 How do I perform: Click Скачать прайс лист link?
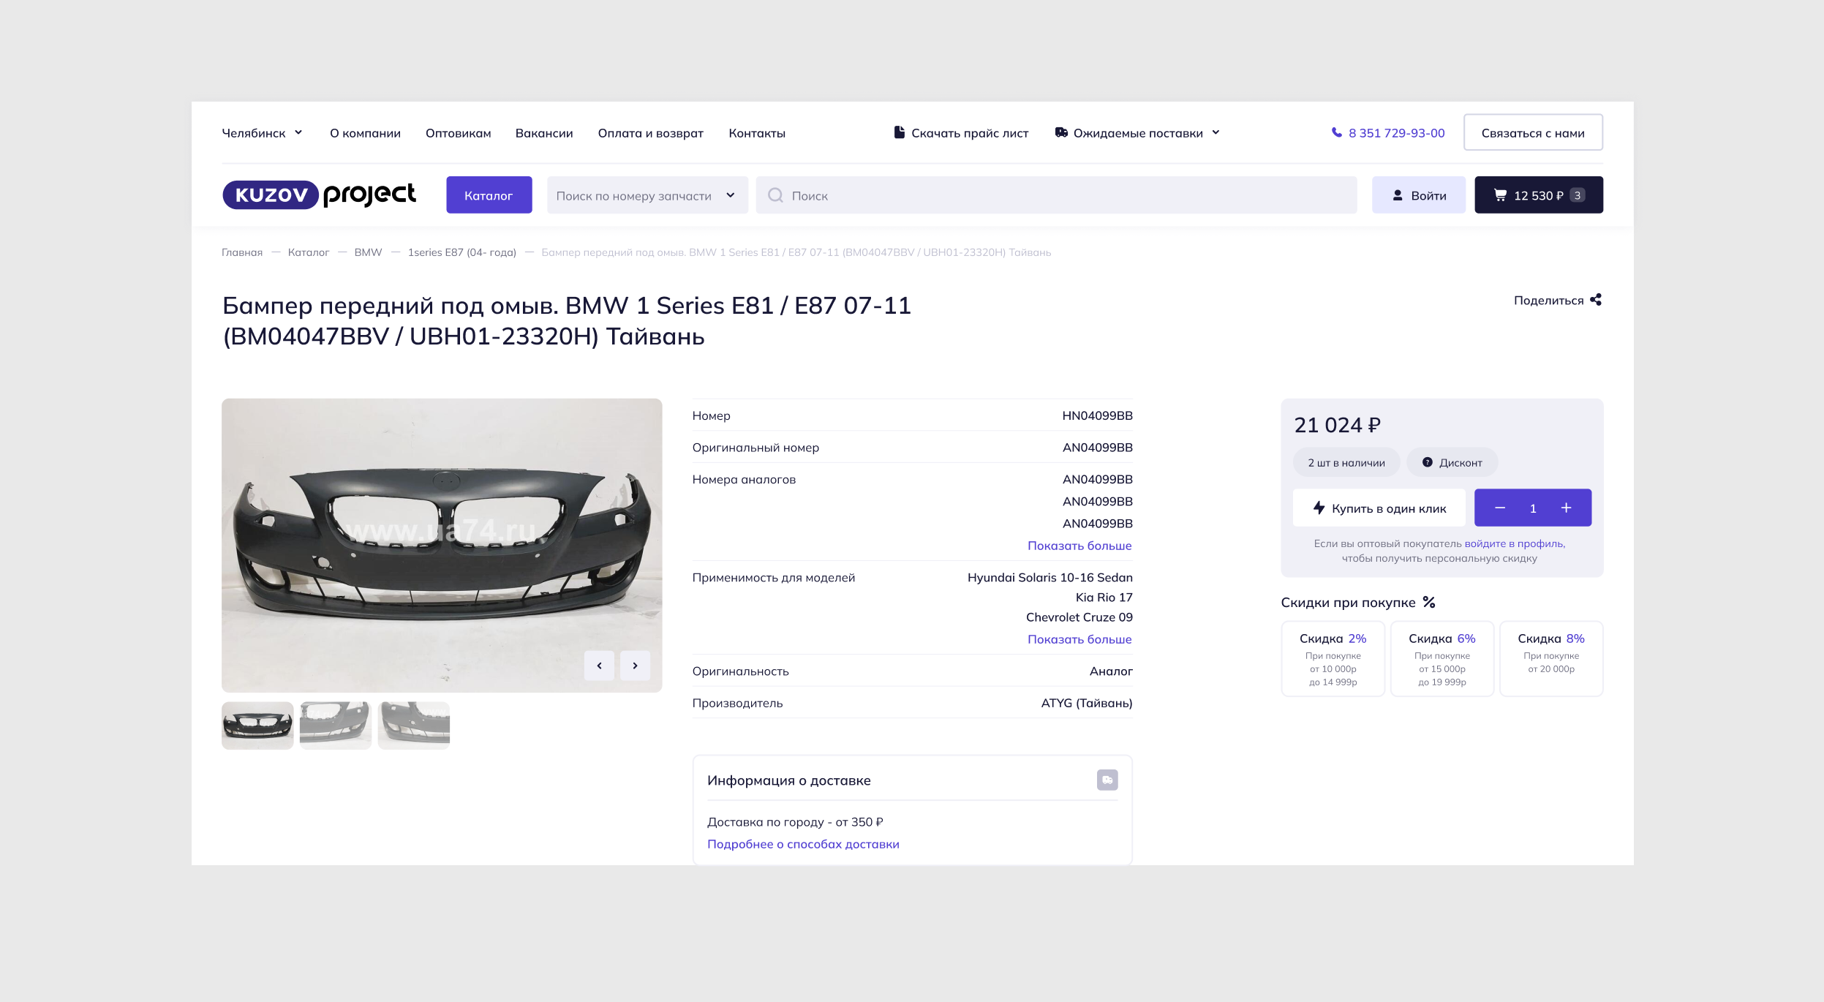(x=969, y=133)
